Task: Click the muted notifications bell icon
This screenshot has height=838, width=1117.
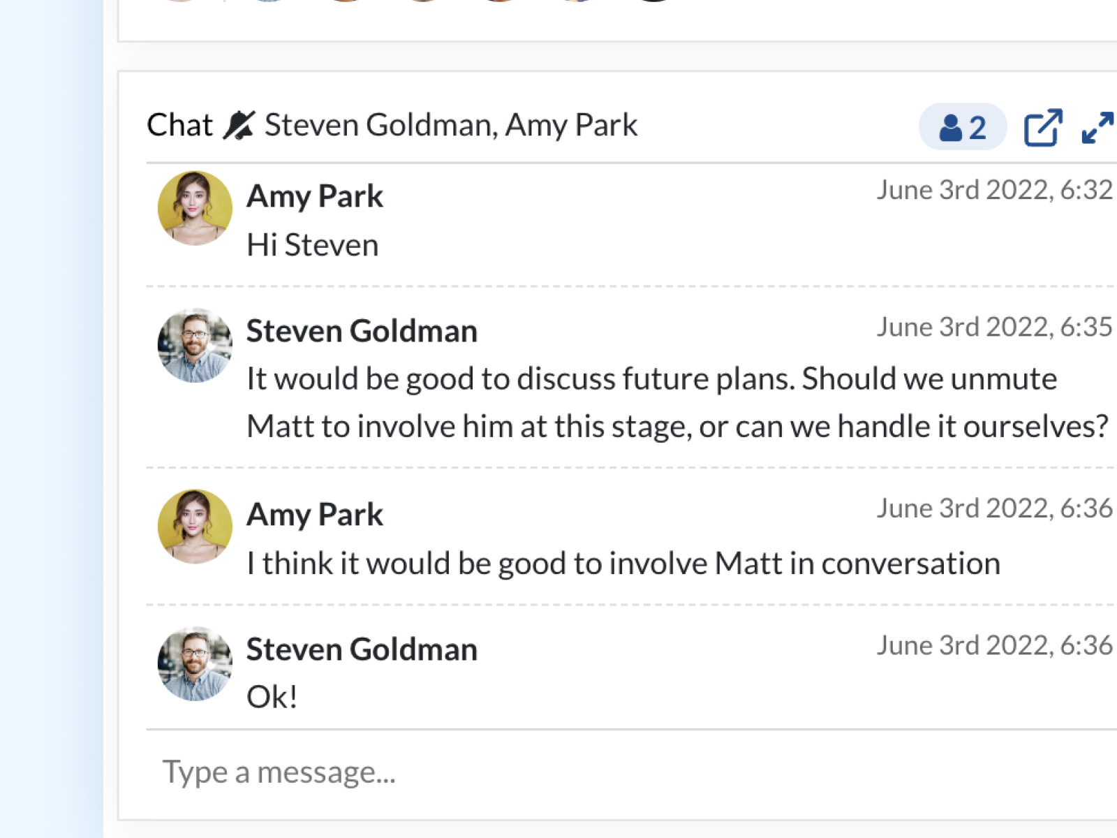Action: tap(239, 126)
